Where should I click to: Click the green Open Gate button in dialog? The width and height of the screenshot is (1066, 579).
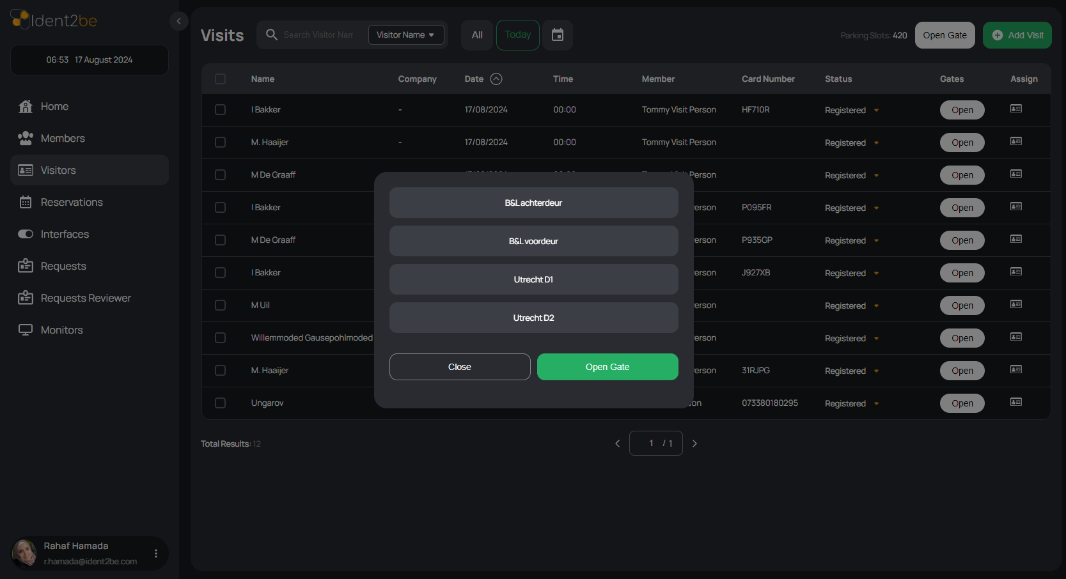tap(607, 367)
